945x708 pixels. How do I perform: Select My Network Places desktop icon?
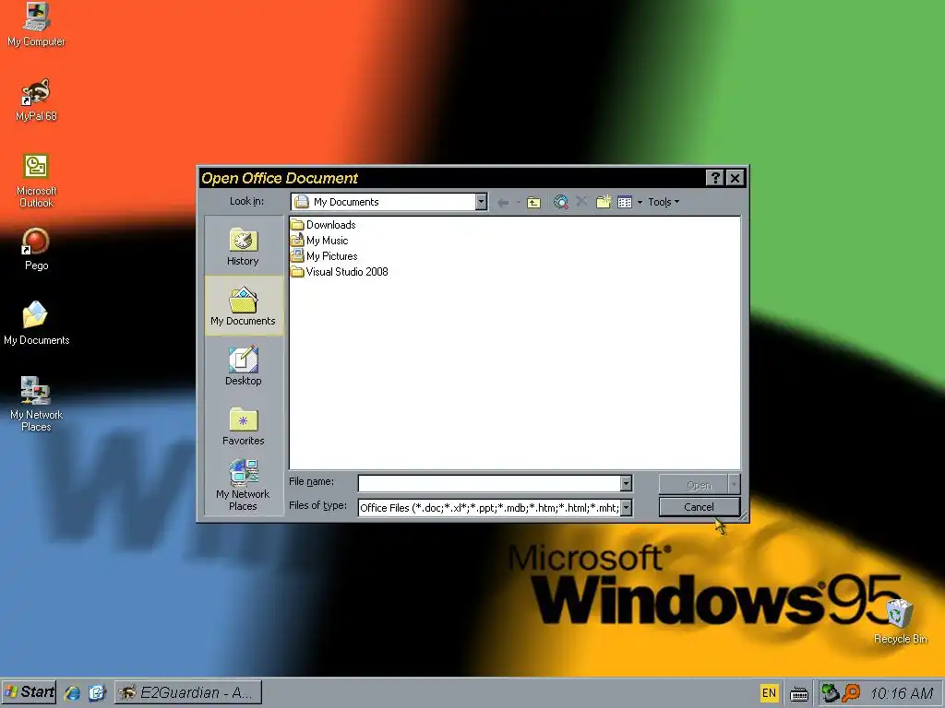(36, 405)
